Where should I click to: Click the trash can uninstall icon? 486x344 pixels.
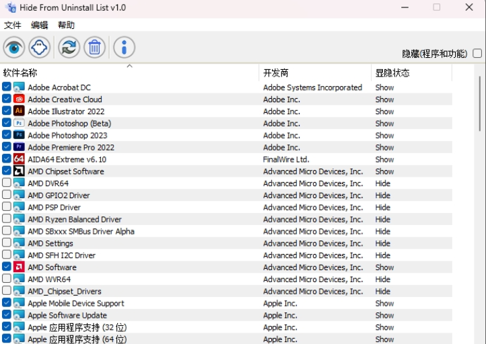(x=94, y=47)
